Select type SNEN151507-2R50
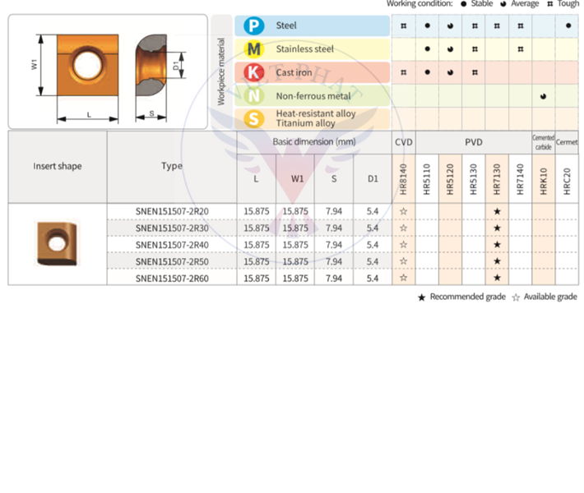This screenshot has height=493, width=584. pos(172,261)
